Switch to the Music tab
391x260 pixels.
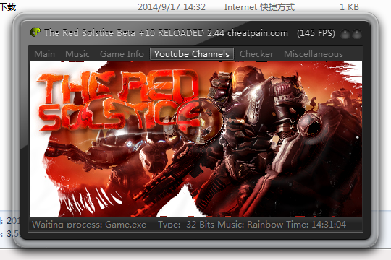pos(77,54)
